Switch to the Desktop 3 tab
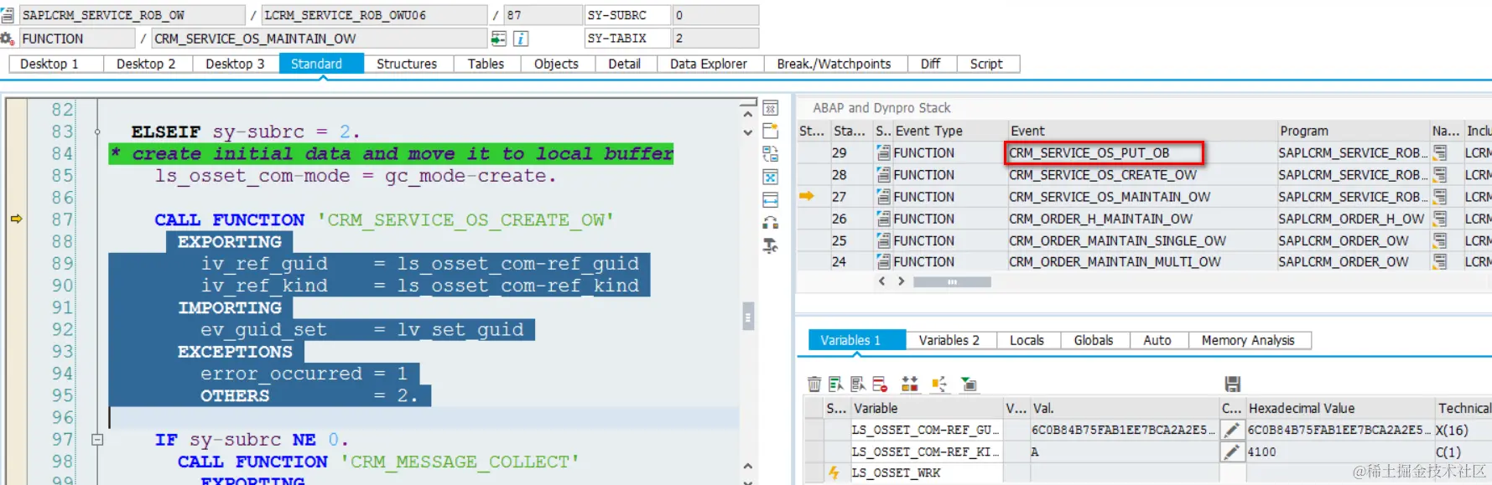 coord(235,64)
